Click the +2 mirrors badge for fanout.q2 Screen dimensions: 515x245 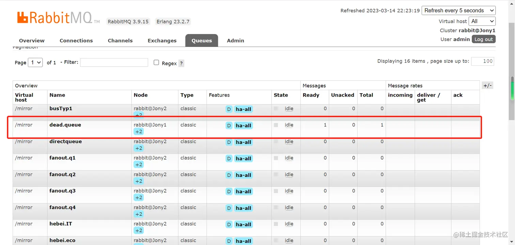[x=139, y=181]
